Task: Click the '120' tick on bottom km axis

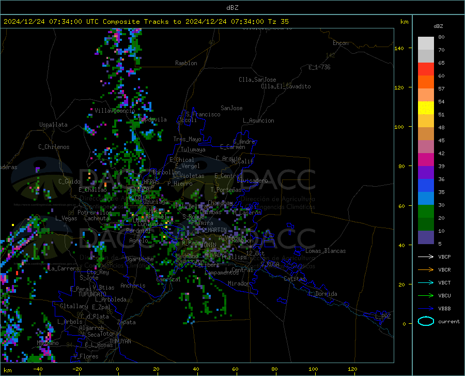Action: 352,369
